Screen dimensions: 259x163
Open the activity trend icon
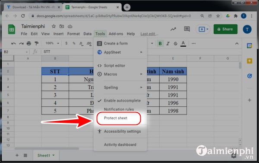tap(173, 29)
